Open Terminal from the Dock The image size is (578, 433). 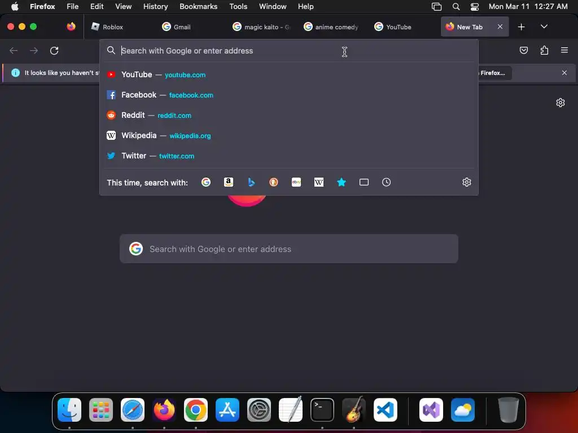322,409
